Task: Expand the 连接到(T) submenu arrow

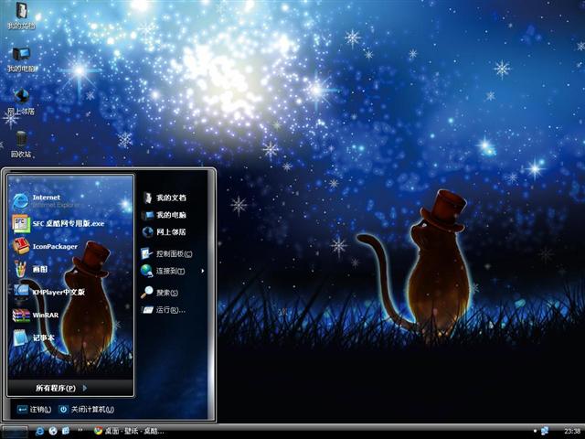Action: click(x=203, y=271)
